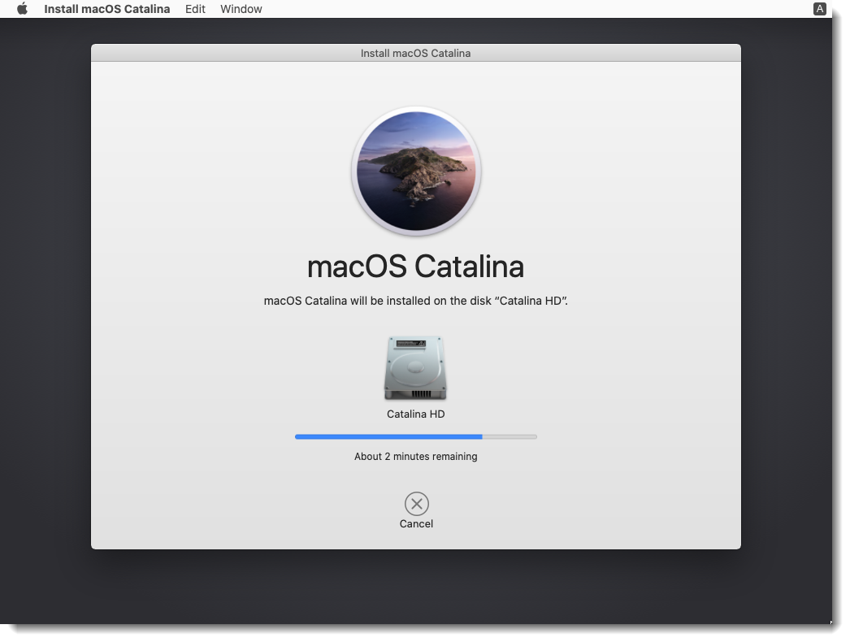The height and width of the screenshot is (642, 850).
Task: Open the Install macOS Catalina app menu
Action: tap(106, 9)
